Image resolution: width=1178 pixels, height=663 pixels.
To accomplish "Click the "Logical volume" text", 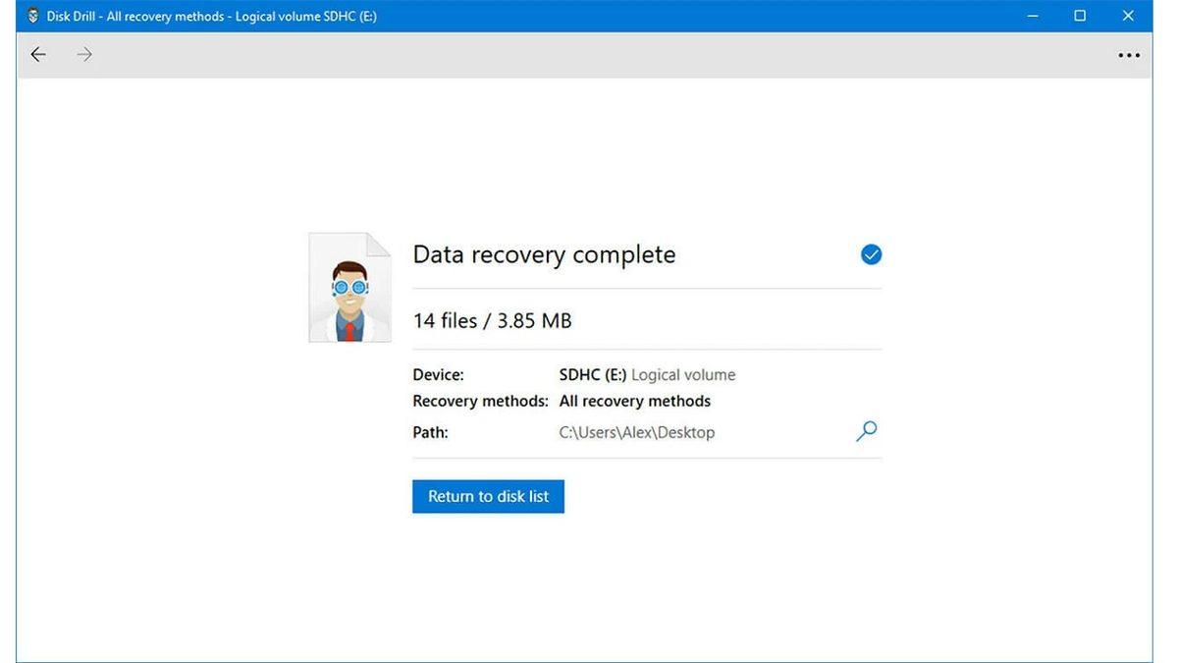I will pos(683,375).
